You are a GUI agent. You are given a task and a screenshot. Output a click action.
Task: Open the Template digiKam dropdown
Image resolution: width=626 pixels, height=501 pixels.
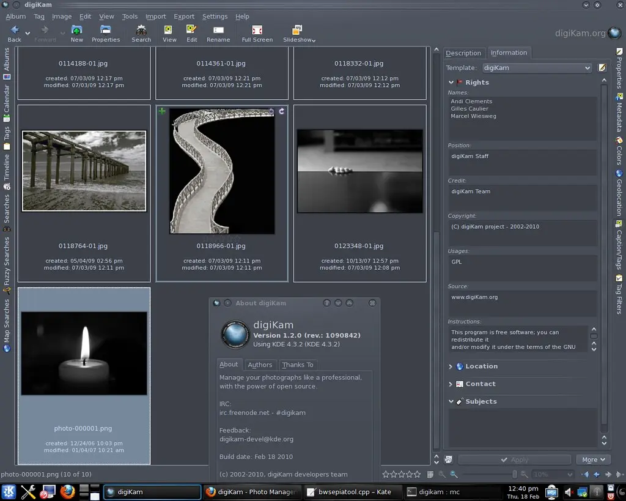(537, 68)
